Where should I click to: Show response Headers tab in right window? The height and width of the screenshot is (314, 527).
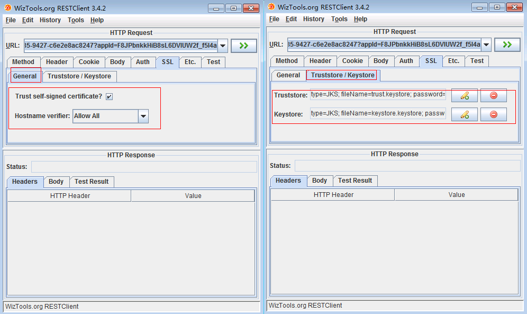click(288, 181)
